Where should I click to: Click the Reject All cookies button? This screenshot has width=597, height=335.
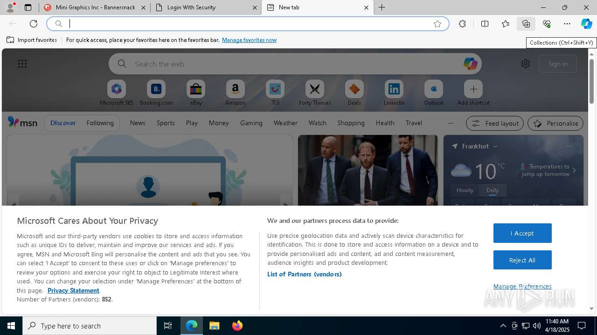tap(522, 260)
